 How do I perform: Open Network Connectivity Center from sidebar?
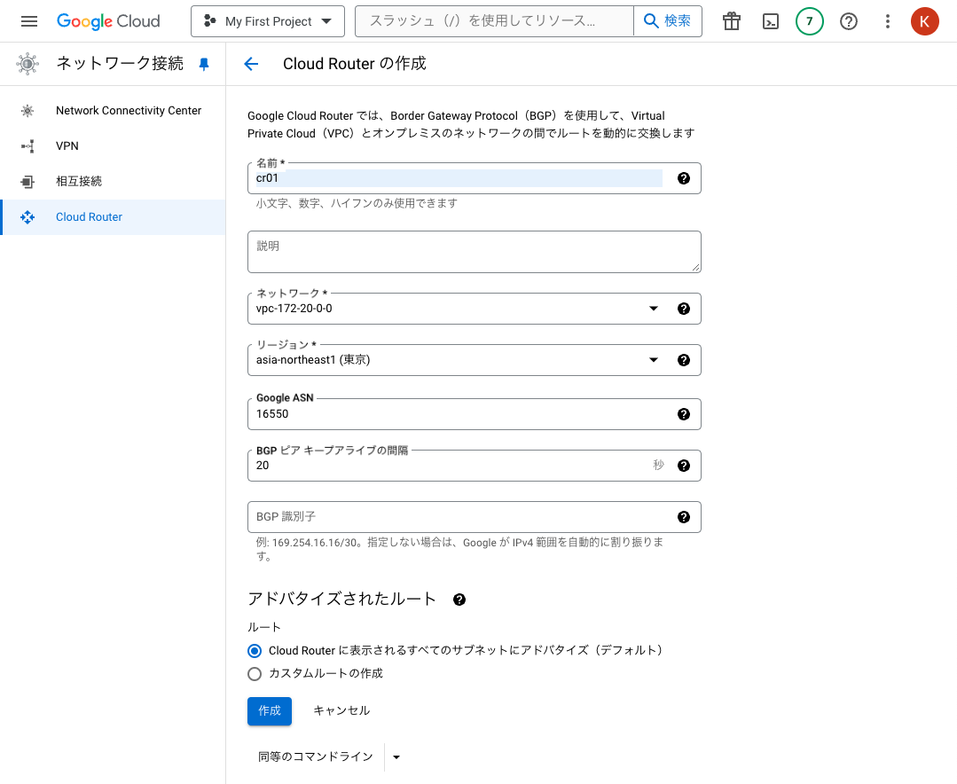click(x=128, y=110)
